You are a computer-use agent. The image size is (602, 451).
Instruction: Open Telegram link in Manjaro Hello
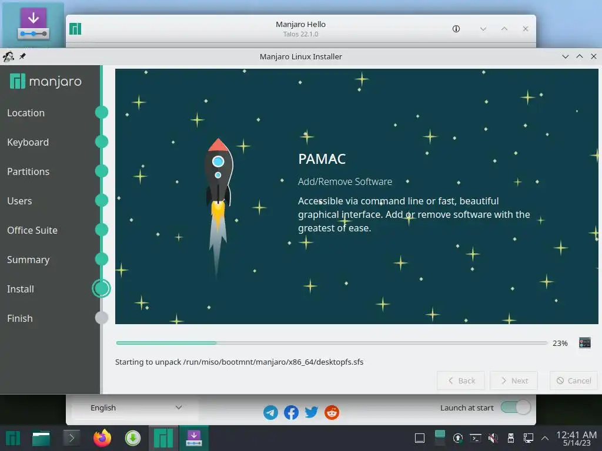click(x=270, y=412)
